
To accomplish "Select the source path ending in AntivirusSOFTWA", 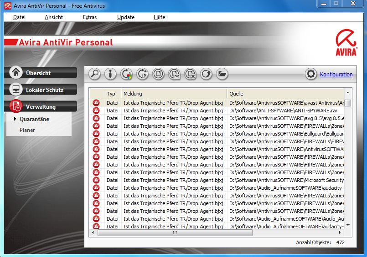I will (x=286, y=149).
